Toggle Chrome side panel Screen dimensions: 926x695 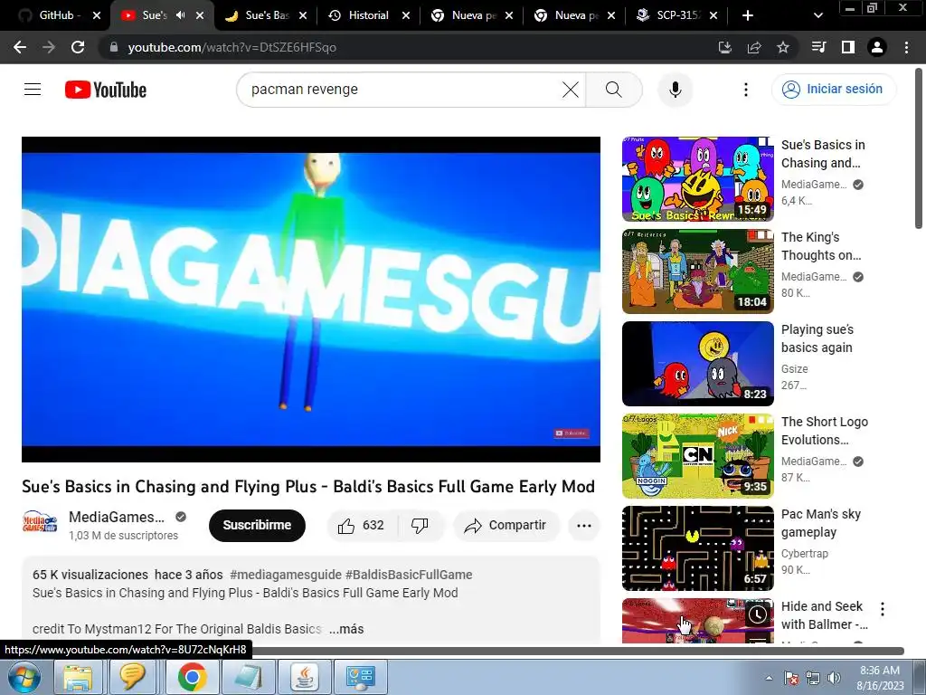point(848,47)
